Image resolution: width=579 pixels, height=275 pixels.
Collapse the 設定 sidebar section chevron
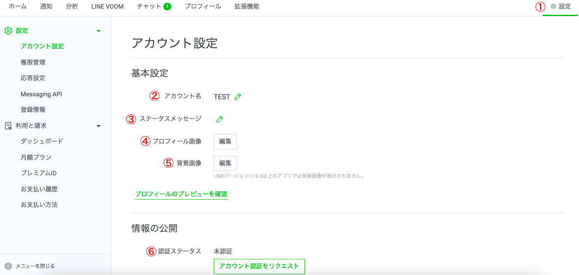tap(98, 30)
